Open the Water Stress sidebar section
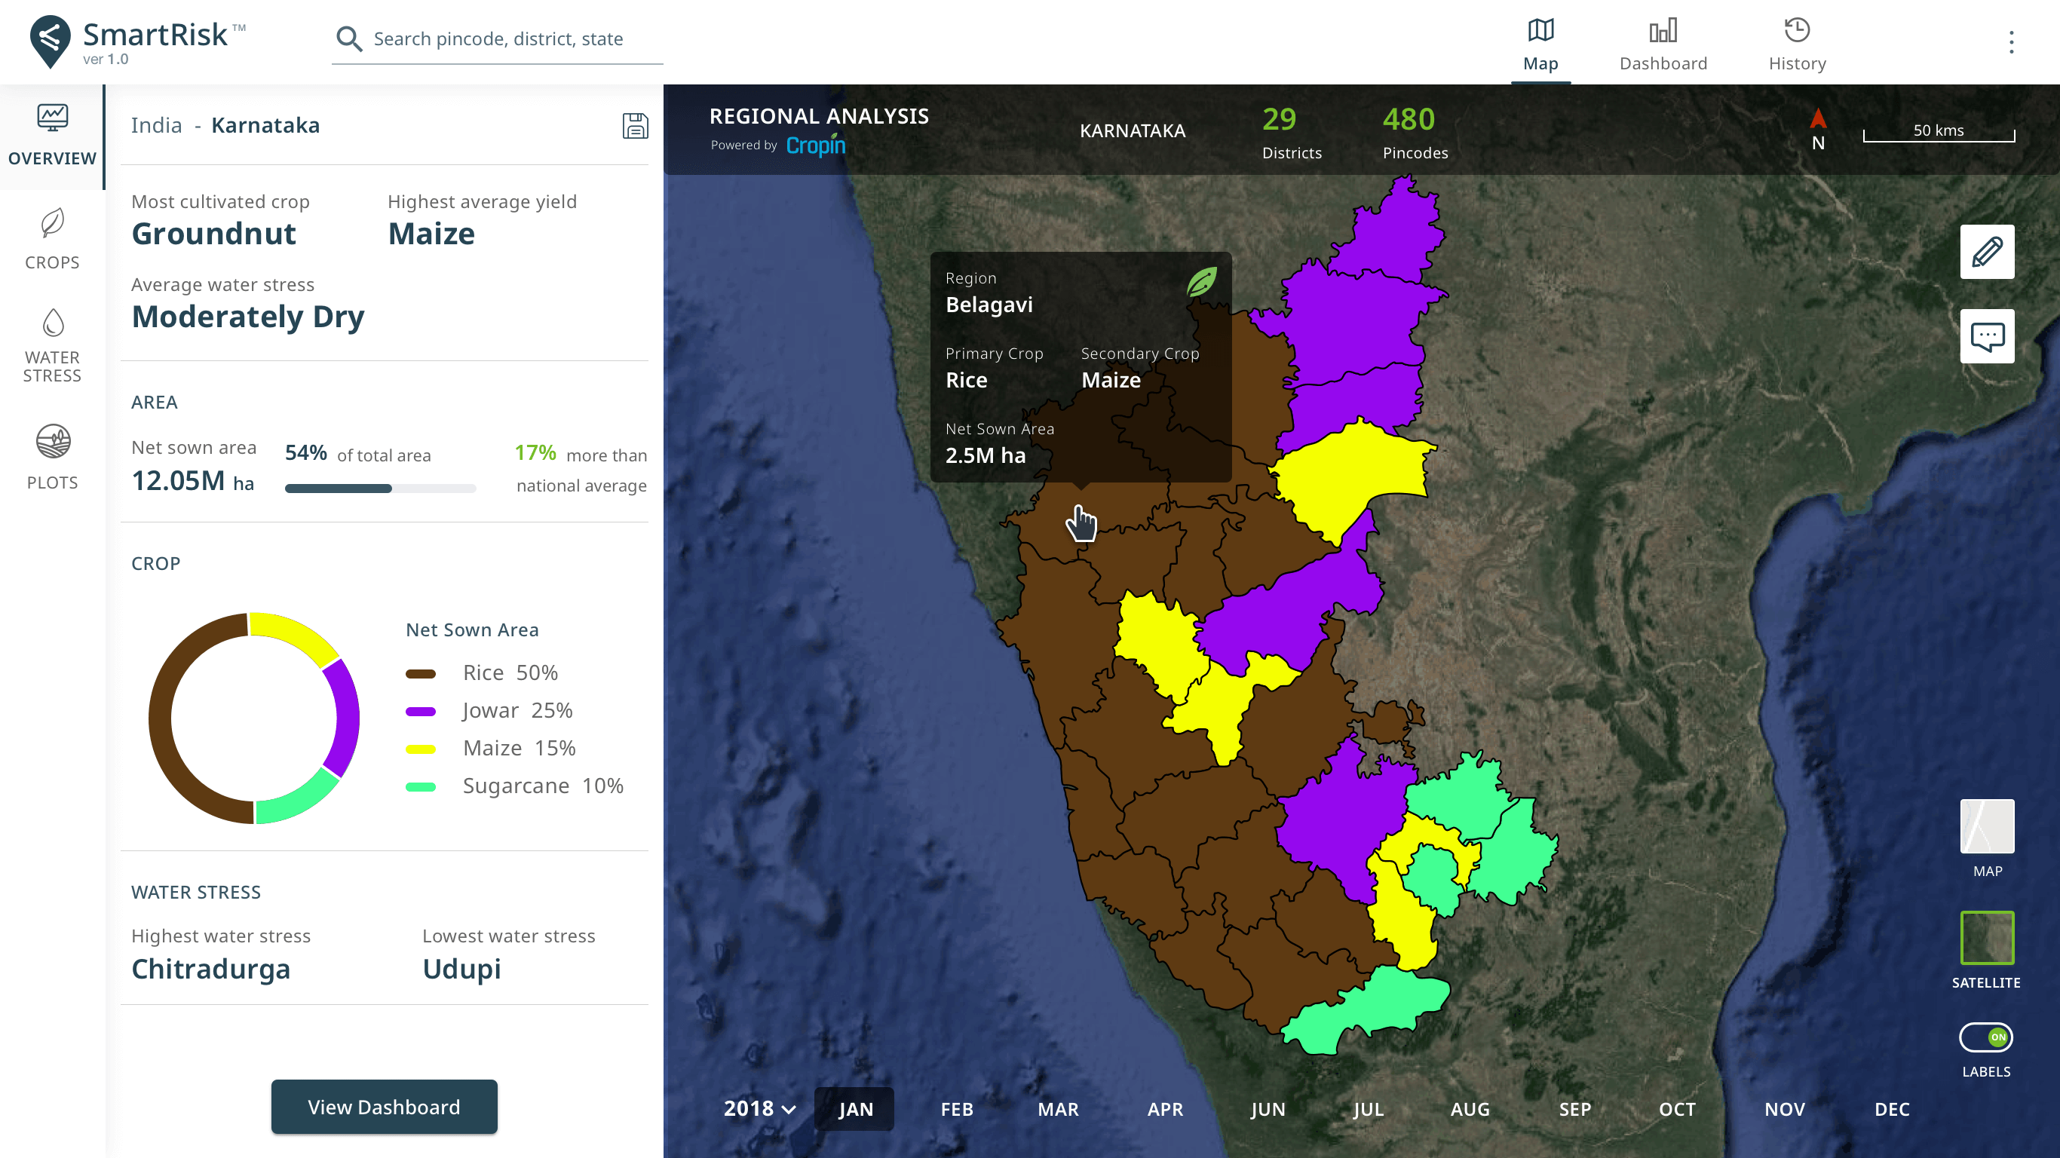 click(x=52, y=345)
